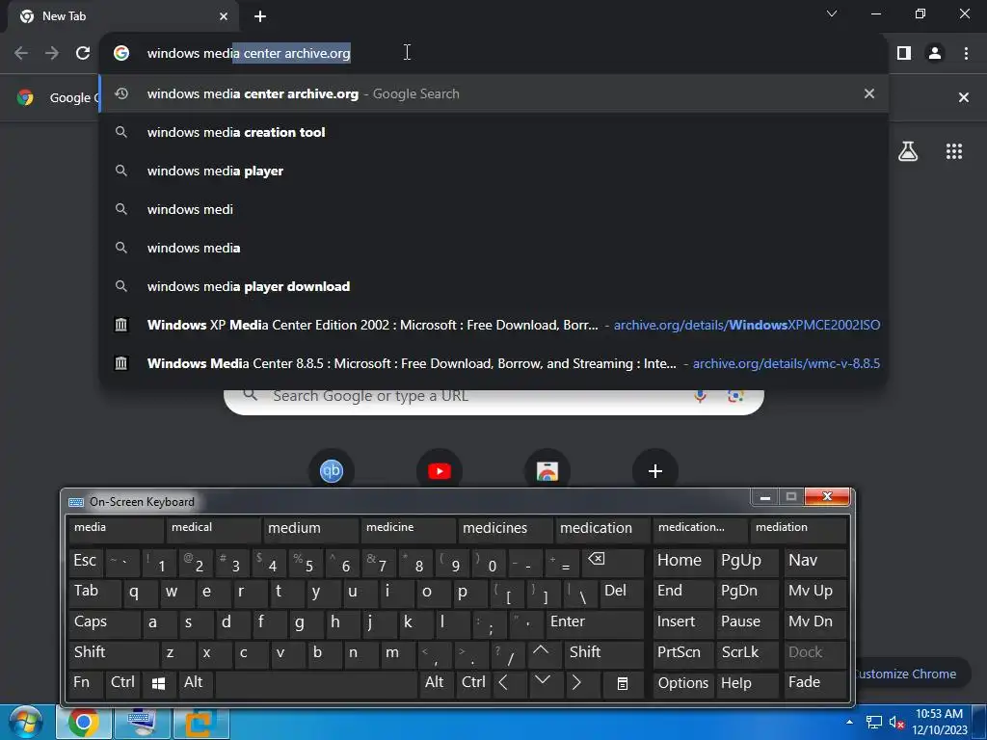Toggle ScrLk key on On-Screen Keyboard
Screen dimensions: 987x740
pyautogui.click(x=747, y=653)
